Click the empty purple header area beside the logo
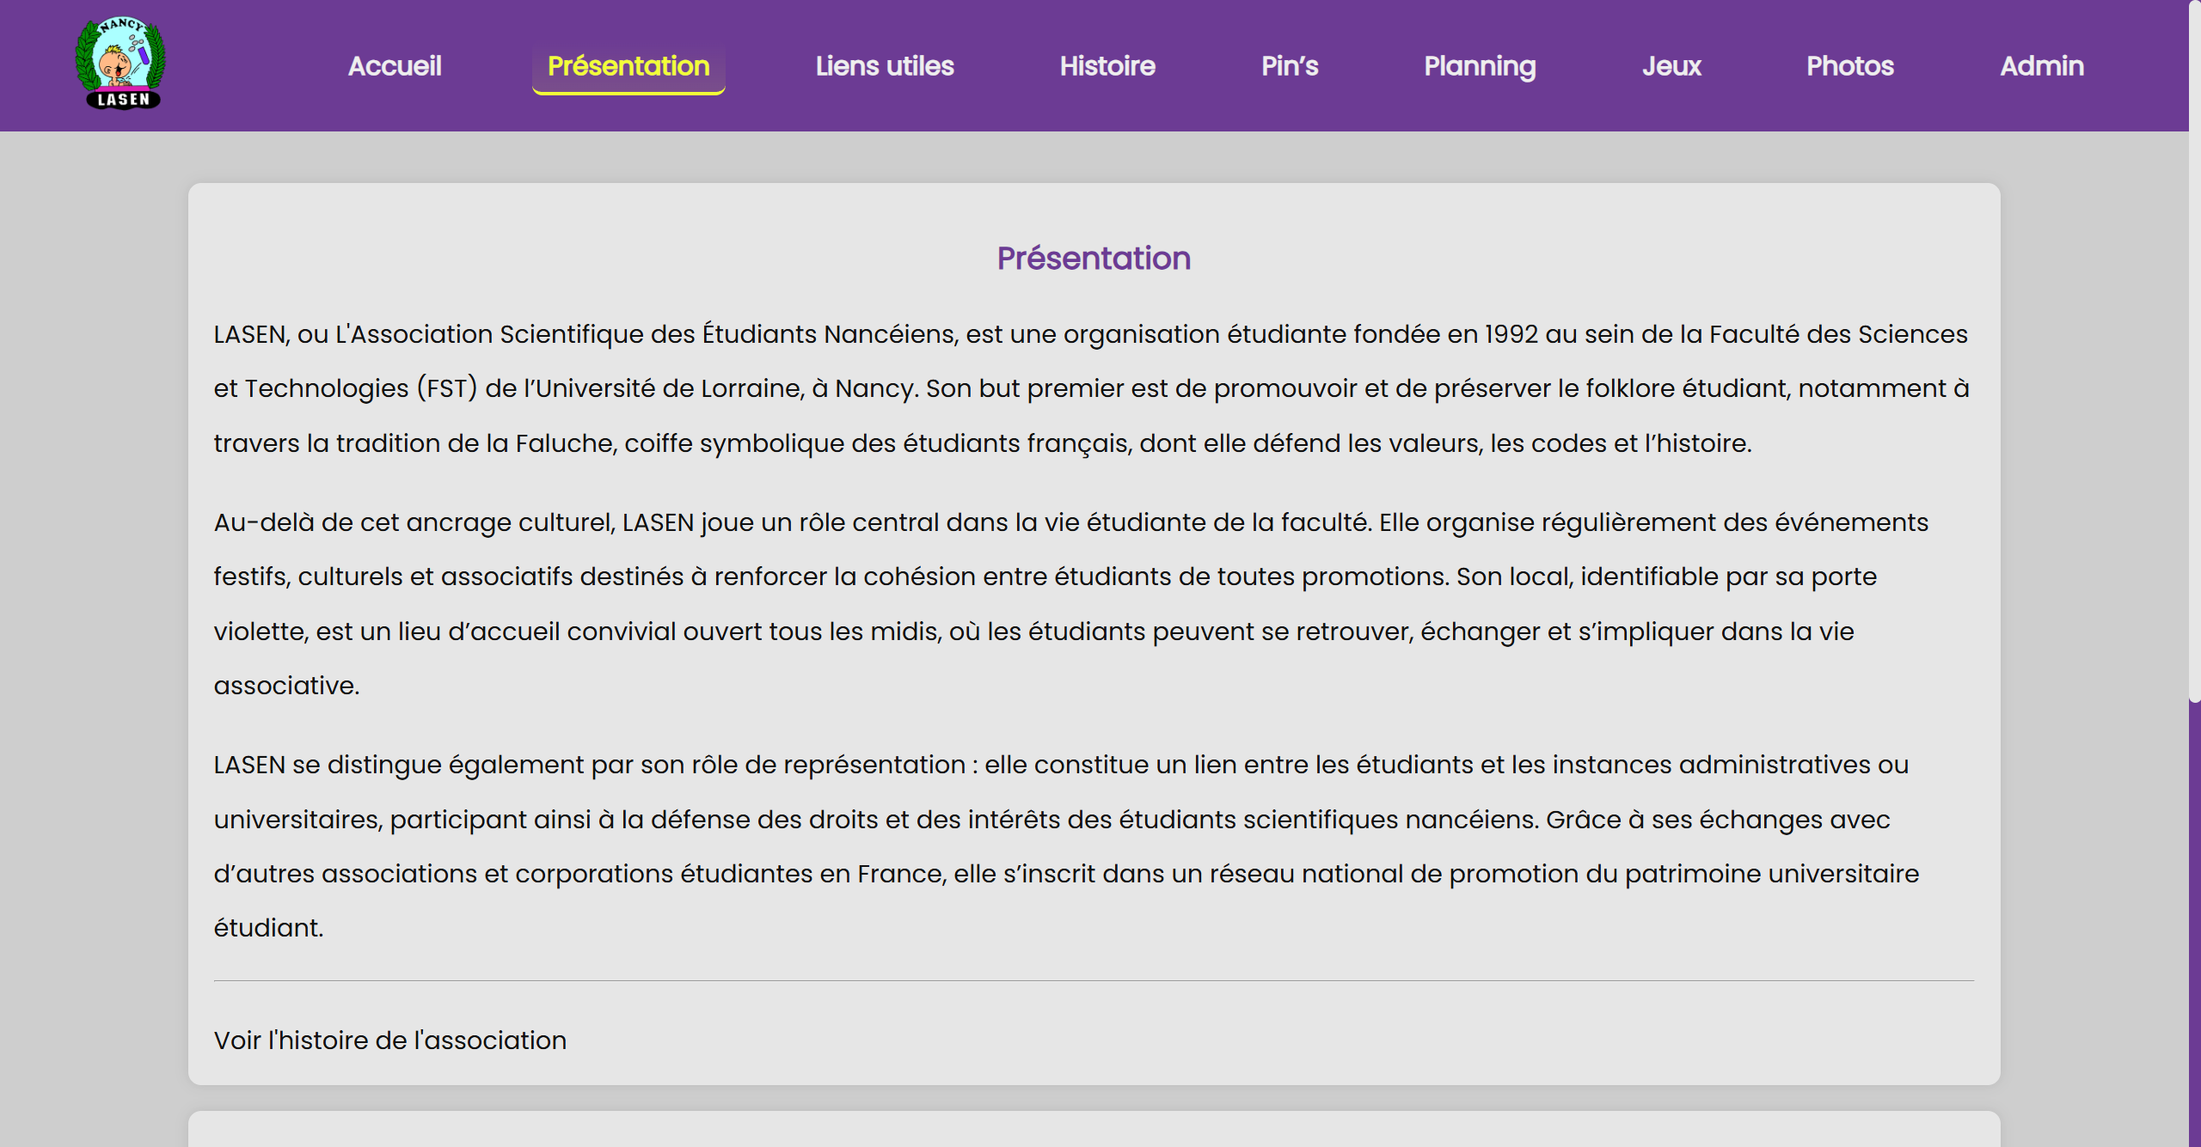The height and width of the screenshot is (1147, 2201). coord(249,66)
